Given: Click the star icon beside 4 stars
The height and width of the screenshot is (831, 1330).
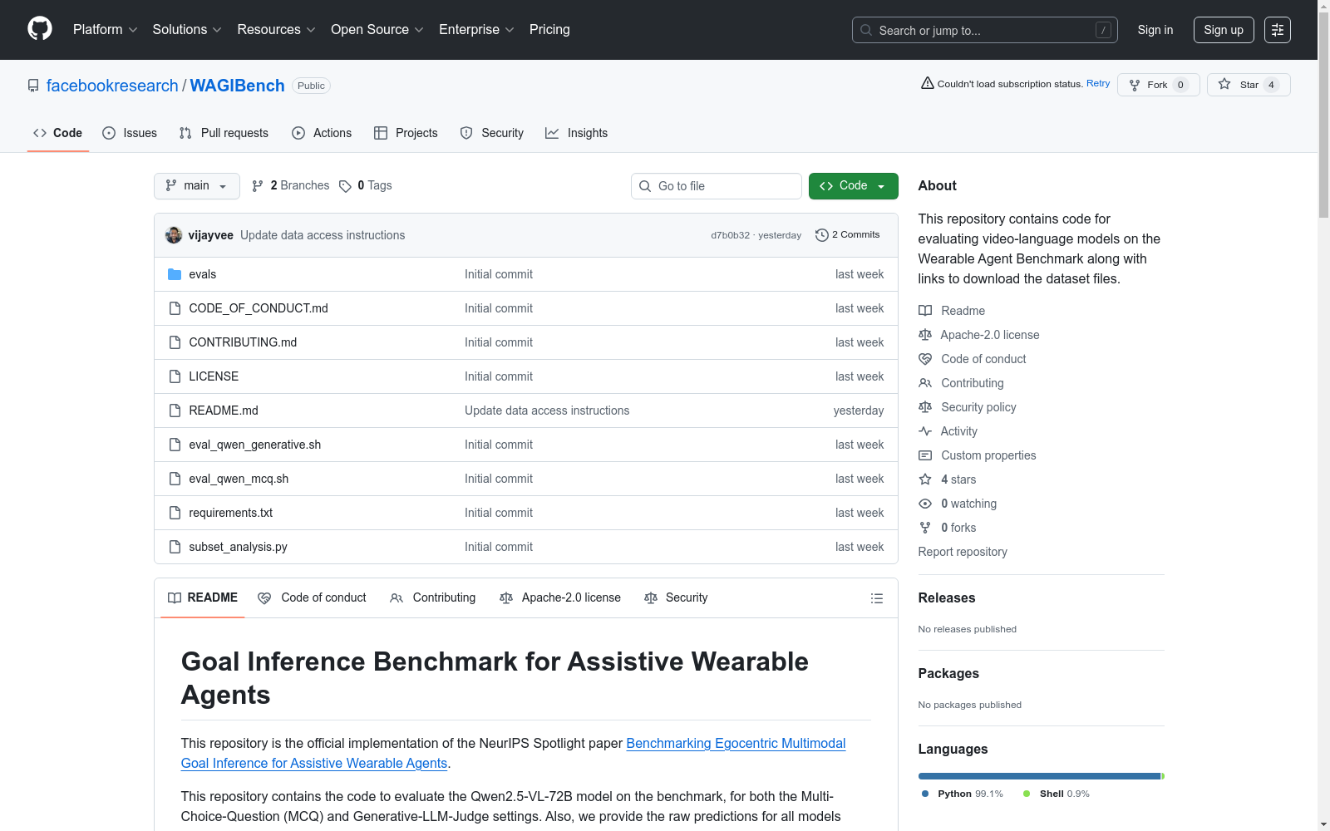Looking at the screenshot, I should tap(925, 479).
